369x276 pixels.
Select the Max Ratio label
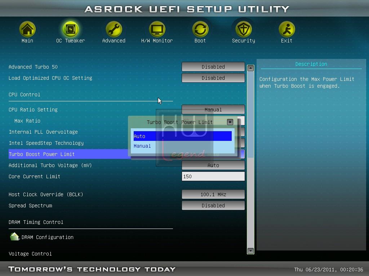coord(27,121)
